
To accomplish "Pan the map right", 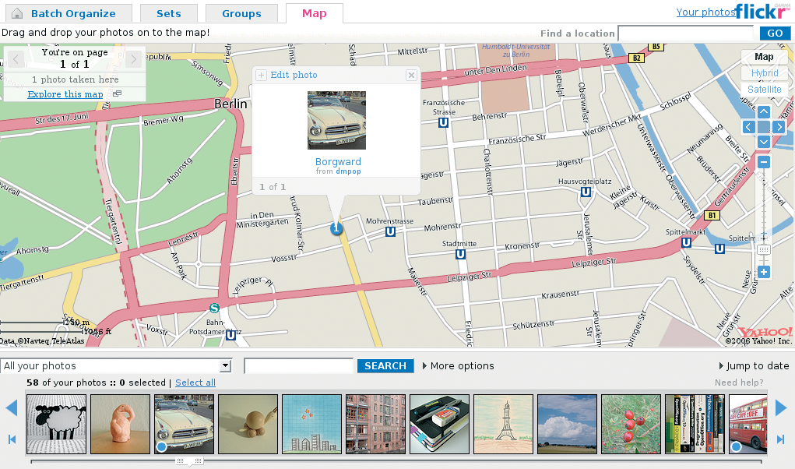I will [x=779, y=127].
